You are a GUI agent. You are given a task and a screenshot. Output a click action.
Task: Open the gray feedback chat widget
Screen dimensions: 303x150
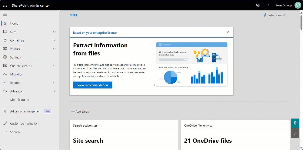click(x=295, y=133)
